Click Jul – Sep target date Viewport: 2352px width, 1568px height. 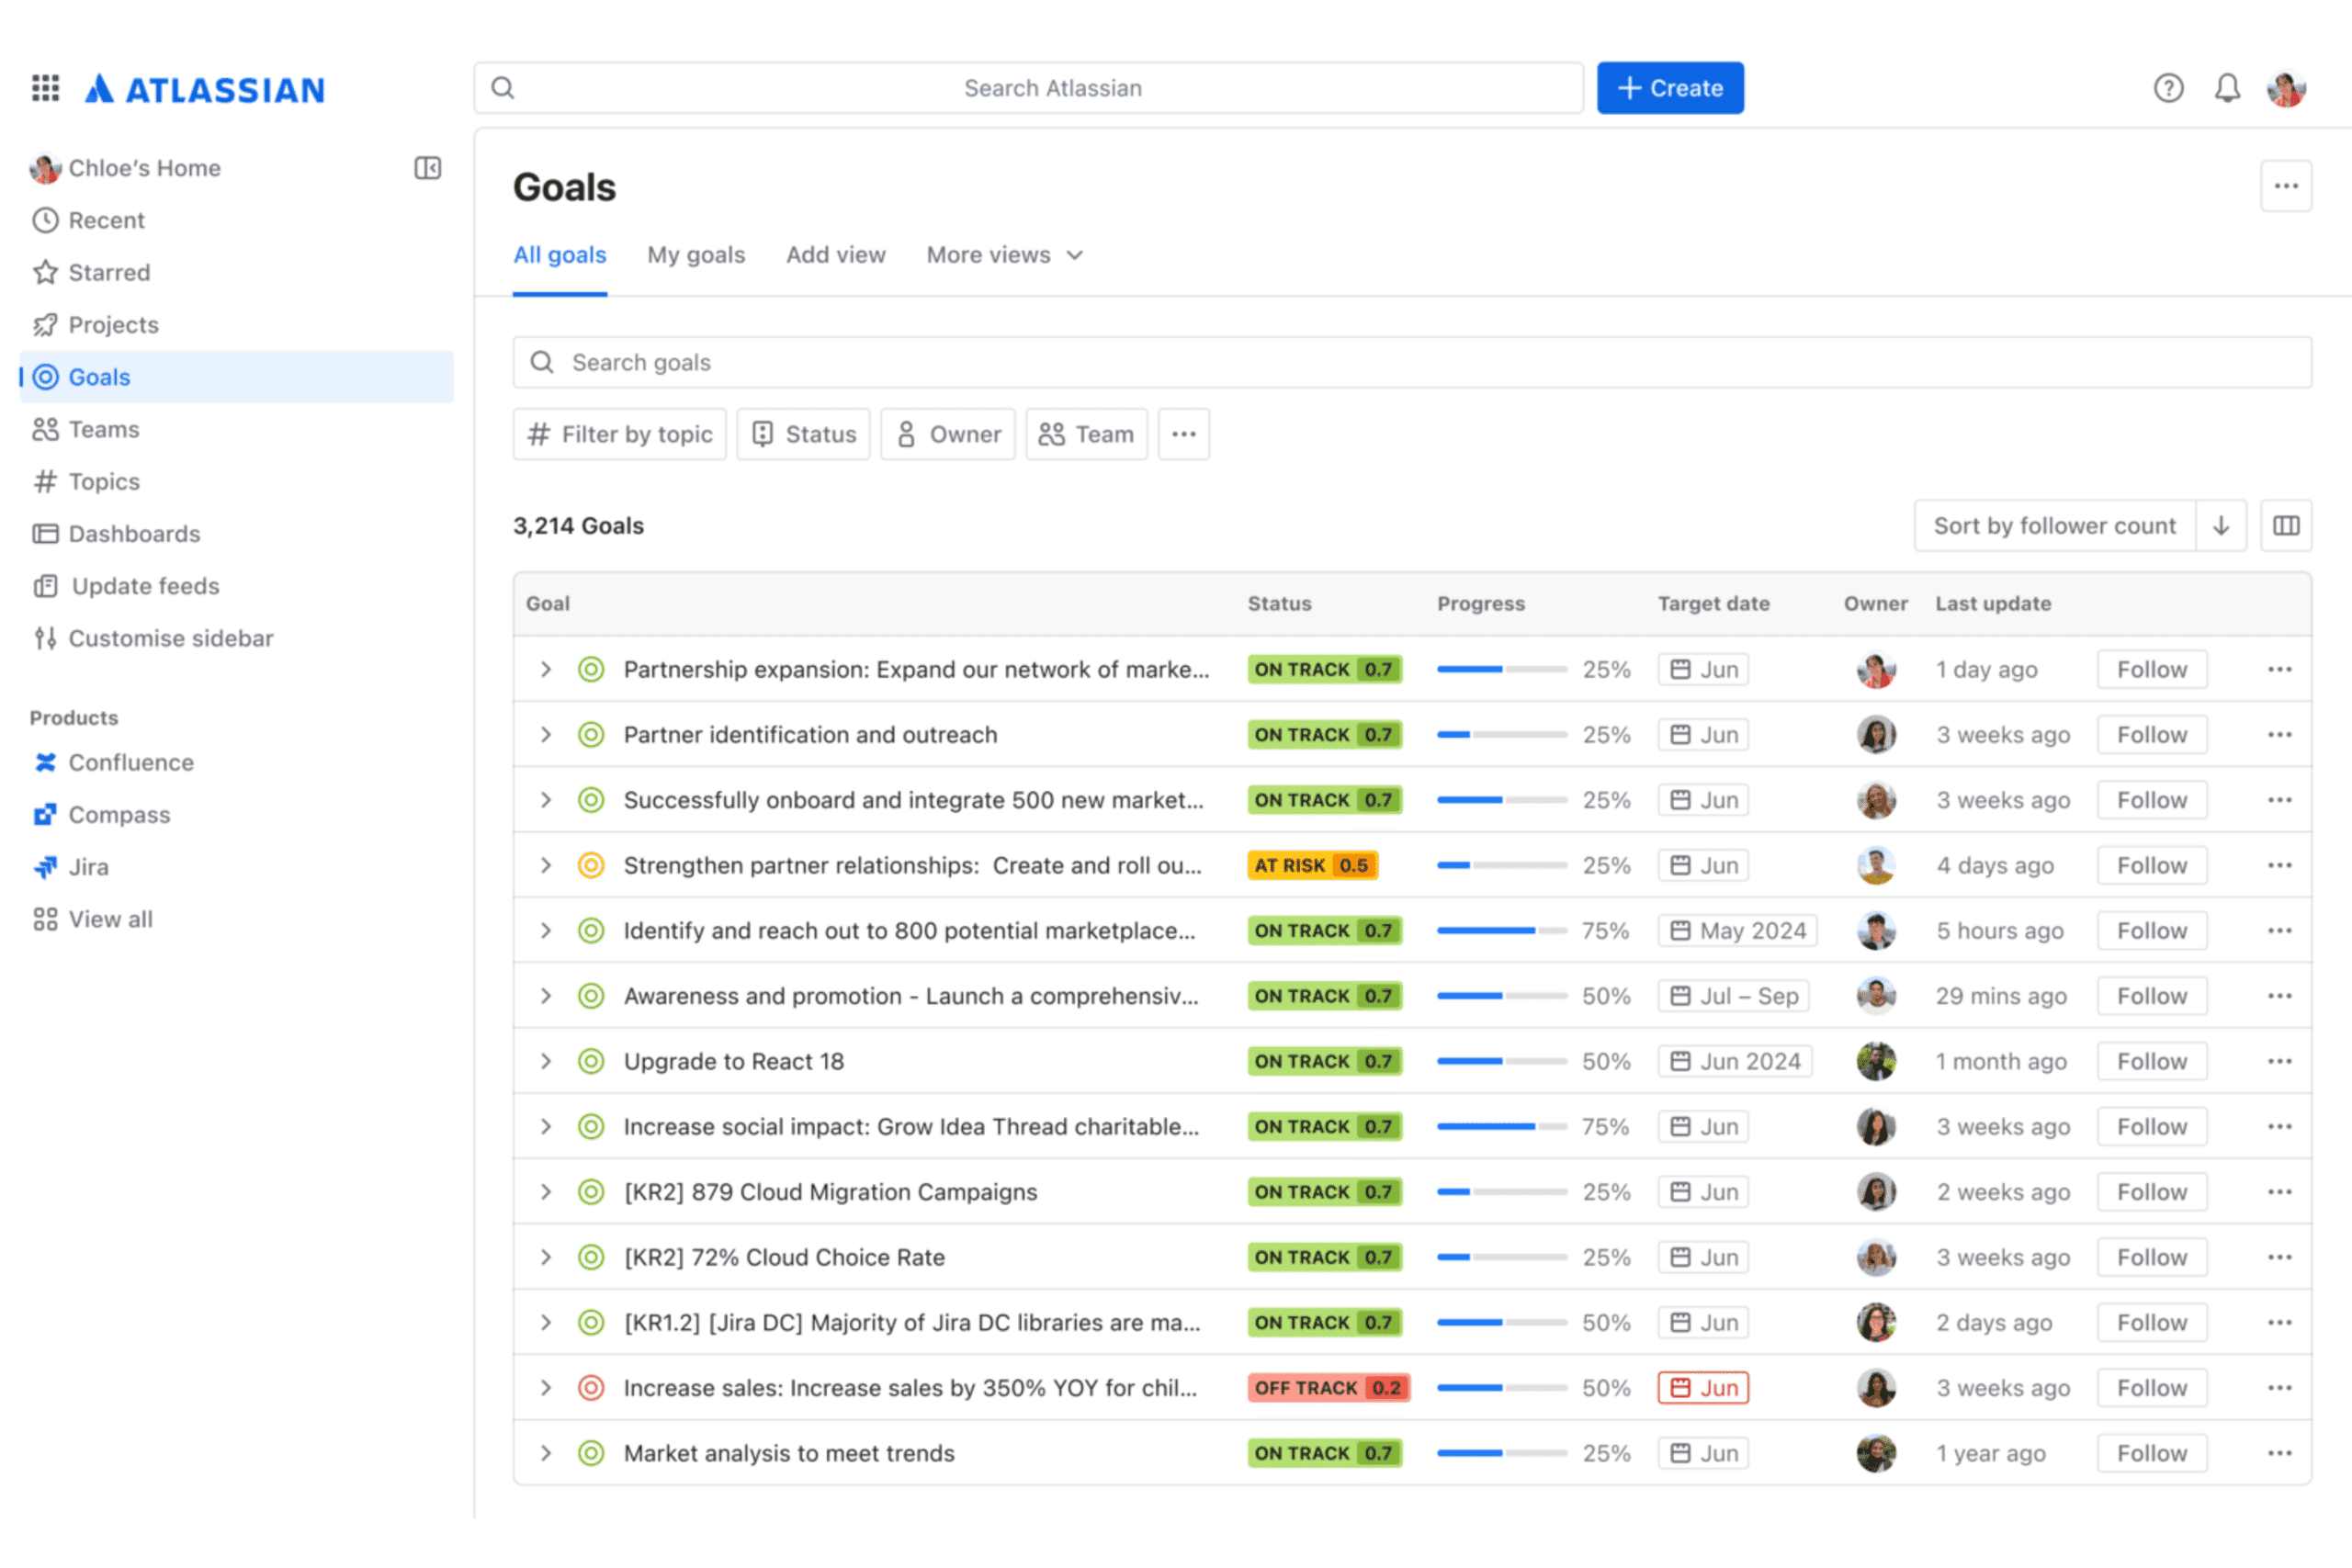1733,996
